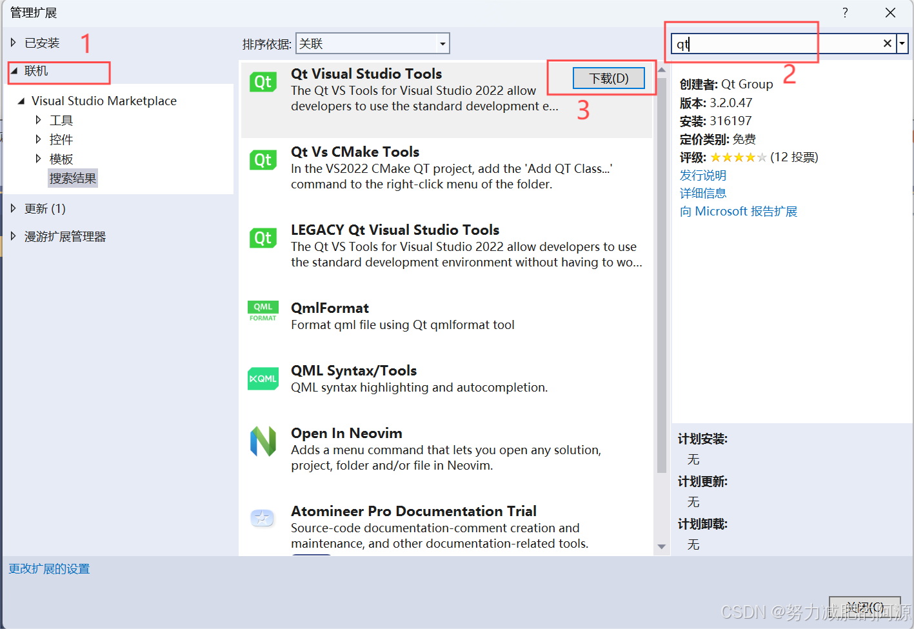The image size is (914, 629).
Task: Select the Qt Visual Studio Tools title
Action: pos(366,74)
